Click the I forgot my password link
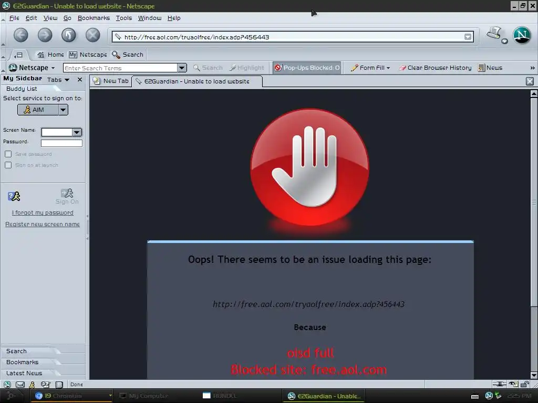The height and width of the screenshot is (403, 538). [43, 213]
